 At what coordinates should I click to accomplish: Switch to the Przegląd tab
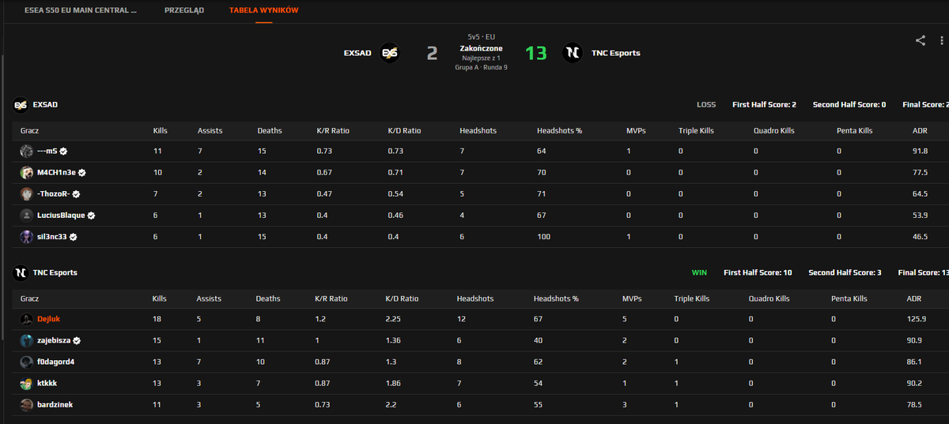point(184,11)
